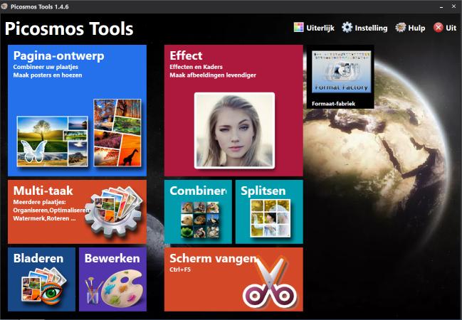Click 'Effecten en Kaders' text
This screenshot has height=320, width=462.
point(196,67)
